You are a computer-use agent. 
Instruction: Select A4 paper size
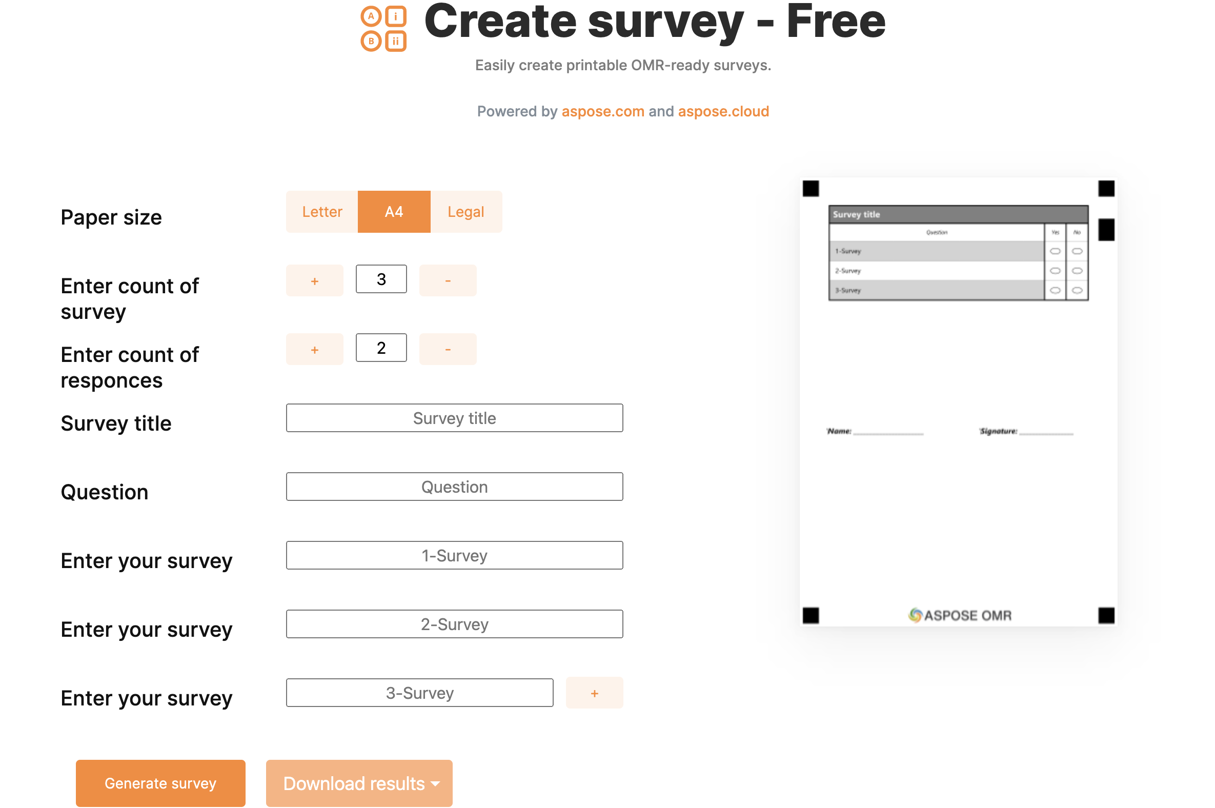[394, 212]
